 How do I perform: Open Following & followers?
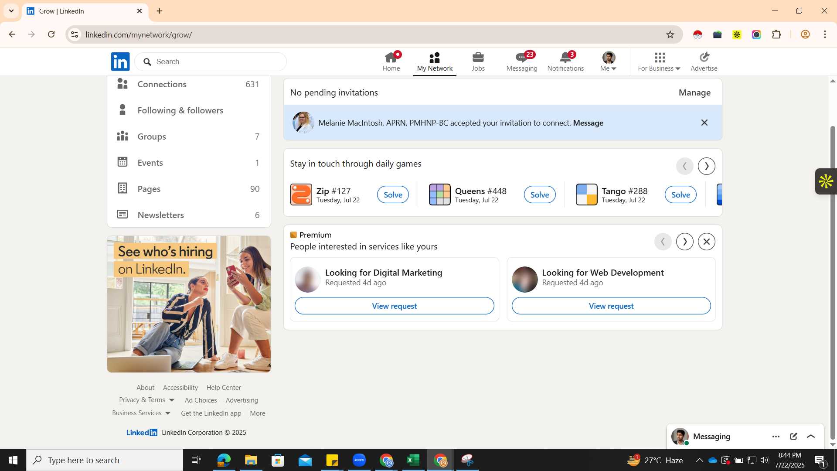click(189, 110)
